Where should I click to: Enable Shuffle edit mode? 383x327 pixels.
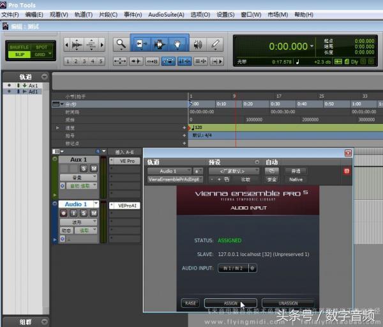tap(19, 47)
